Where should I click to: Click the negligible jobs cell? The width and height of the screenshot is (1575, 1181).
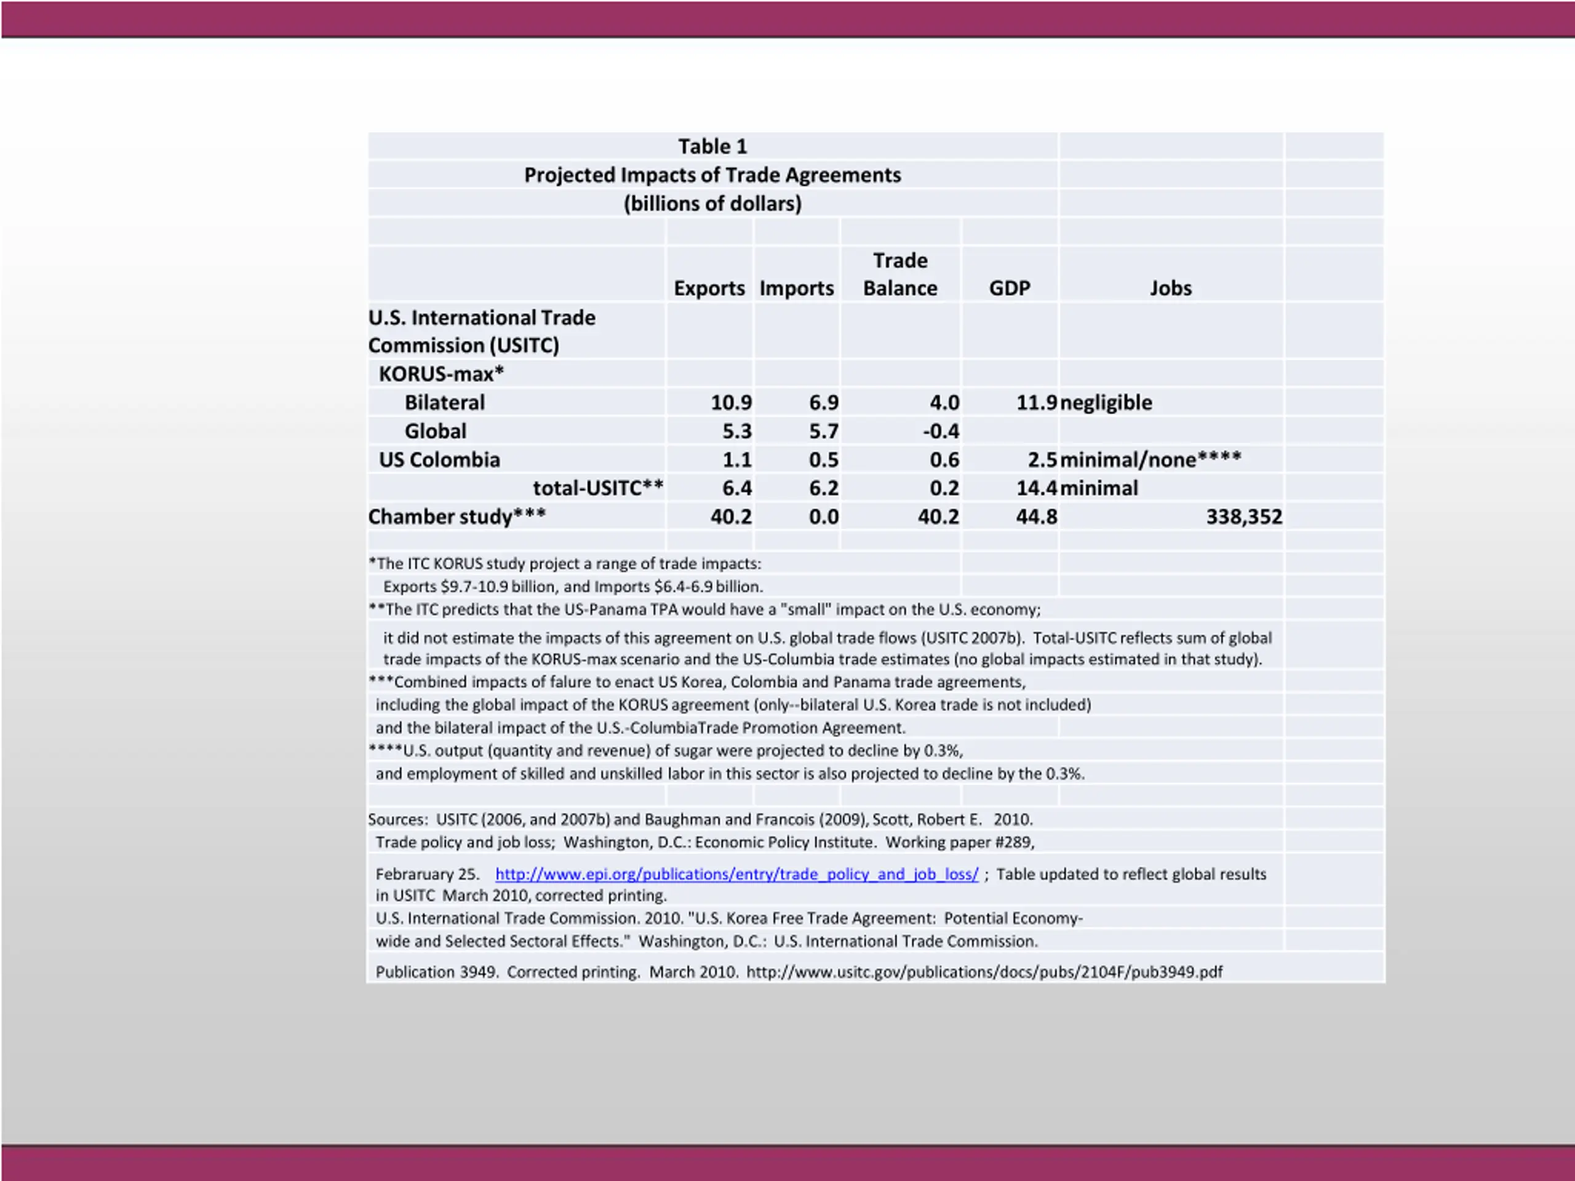1106,403
